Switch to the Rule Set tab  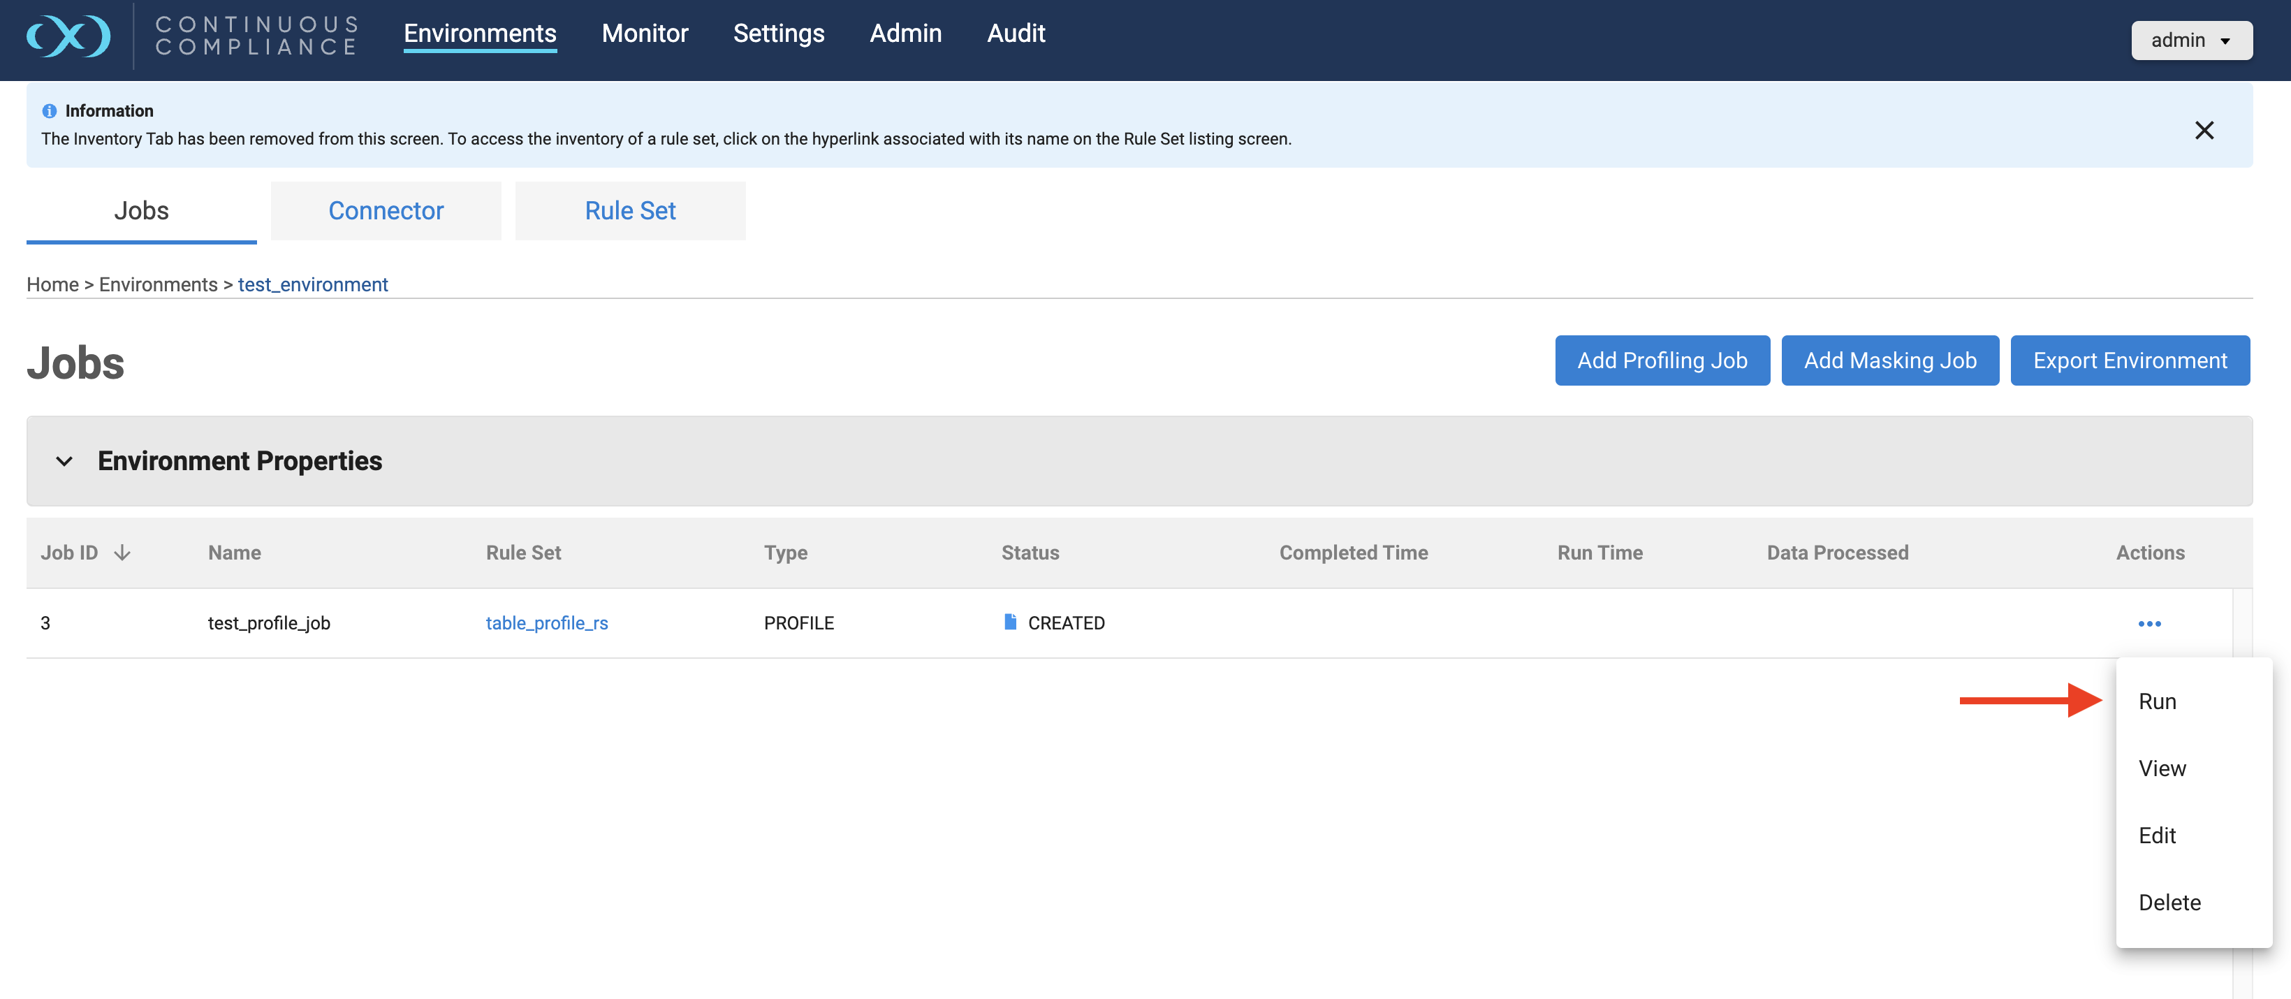(x=629, y=211)
